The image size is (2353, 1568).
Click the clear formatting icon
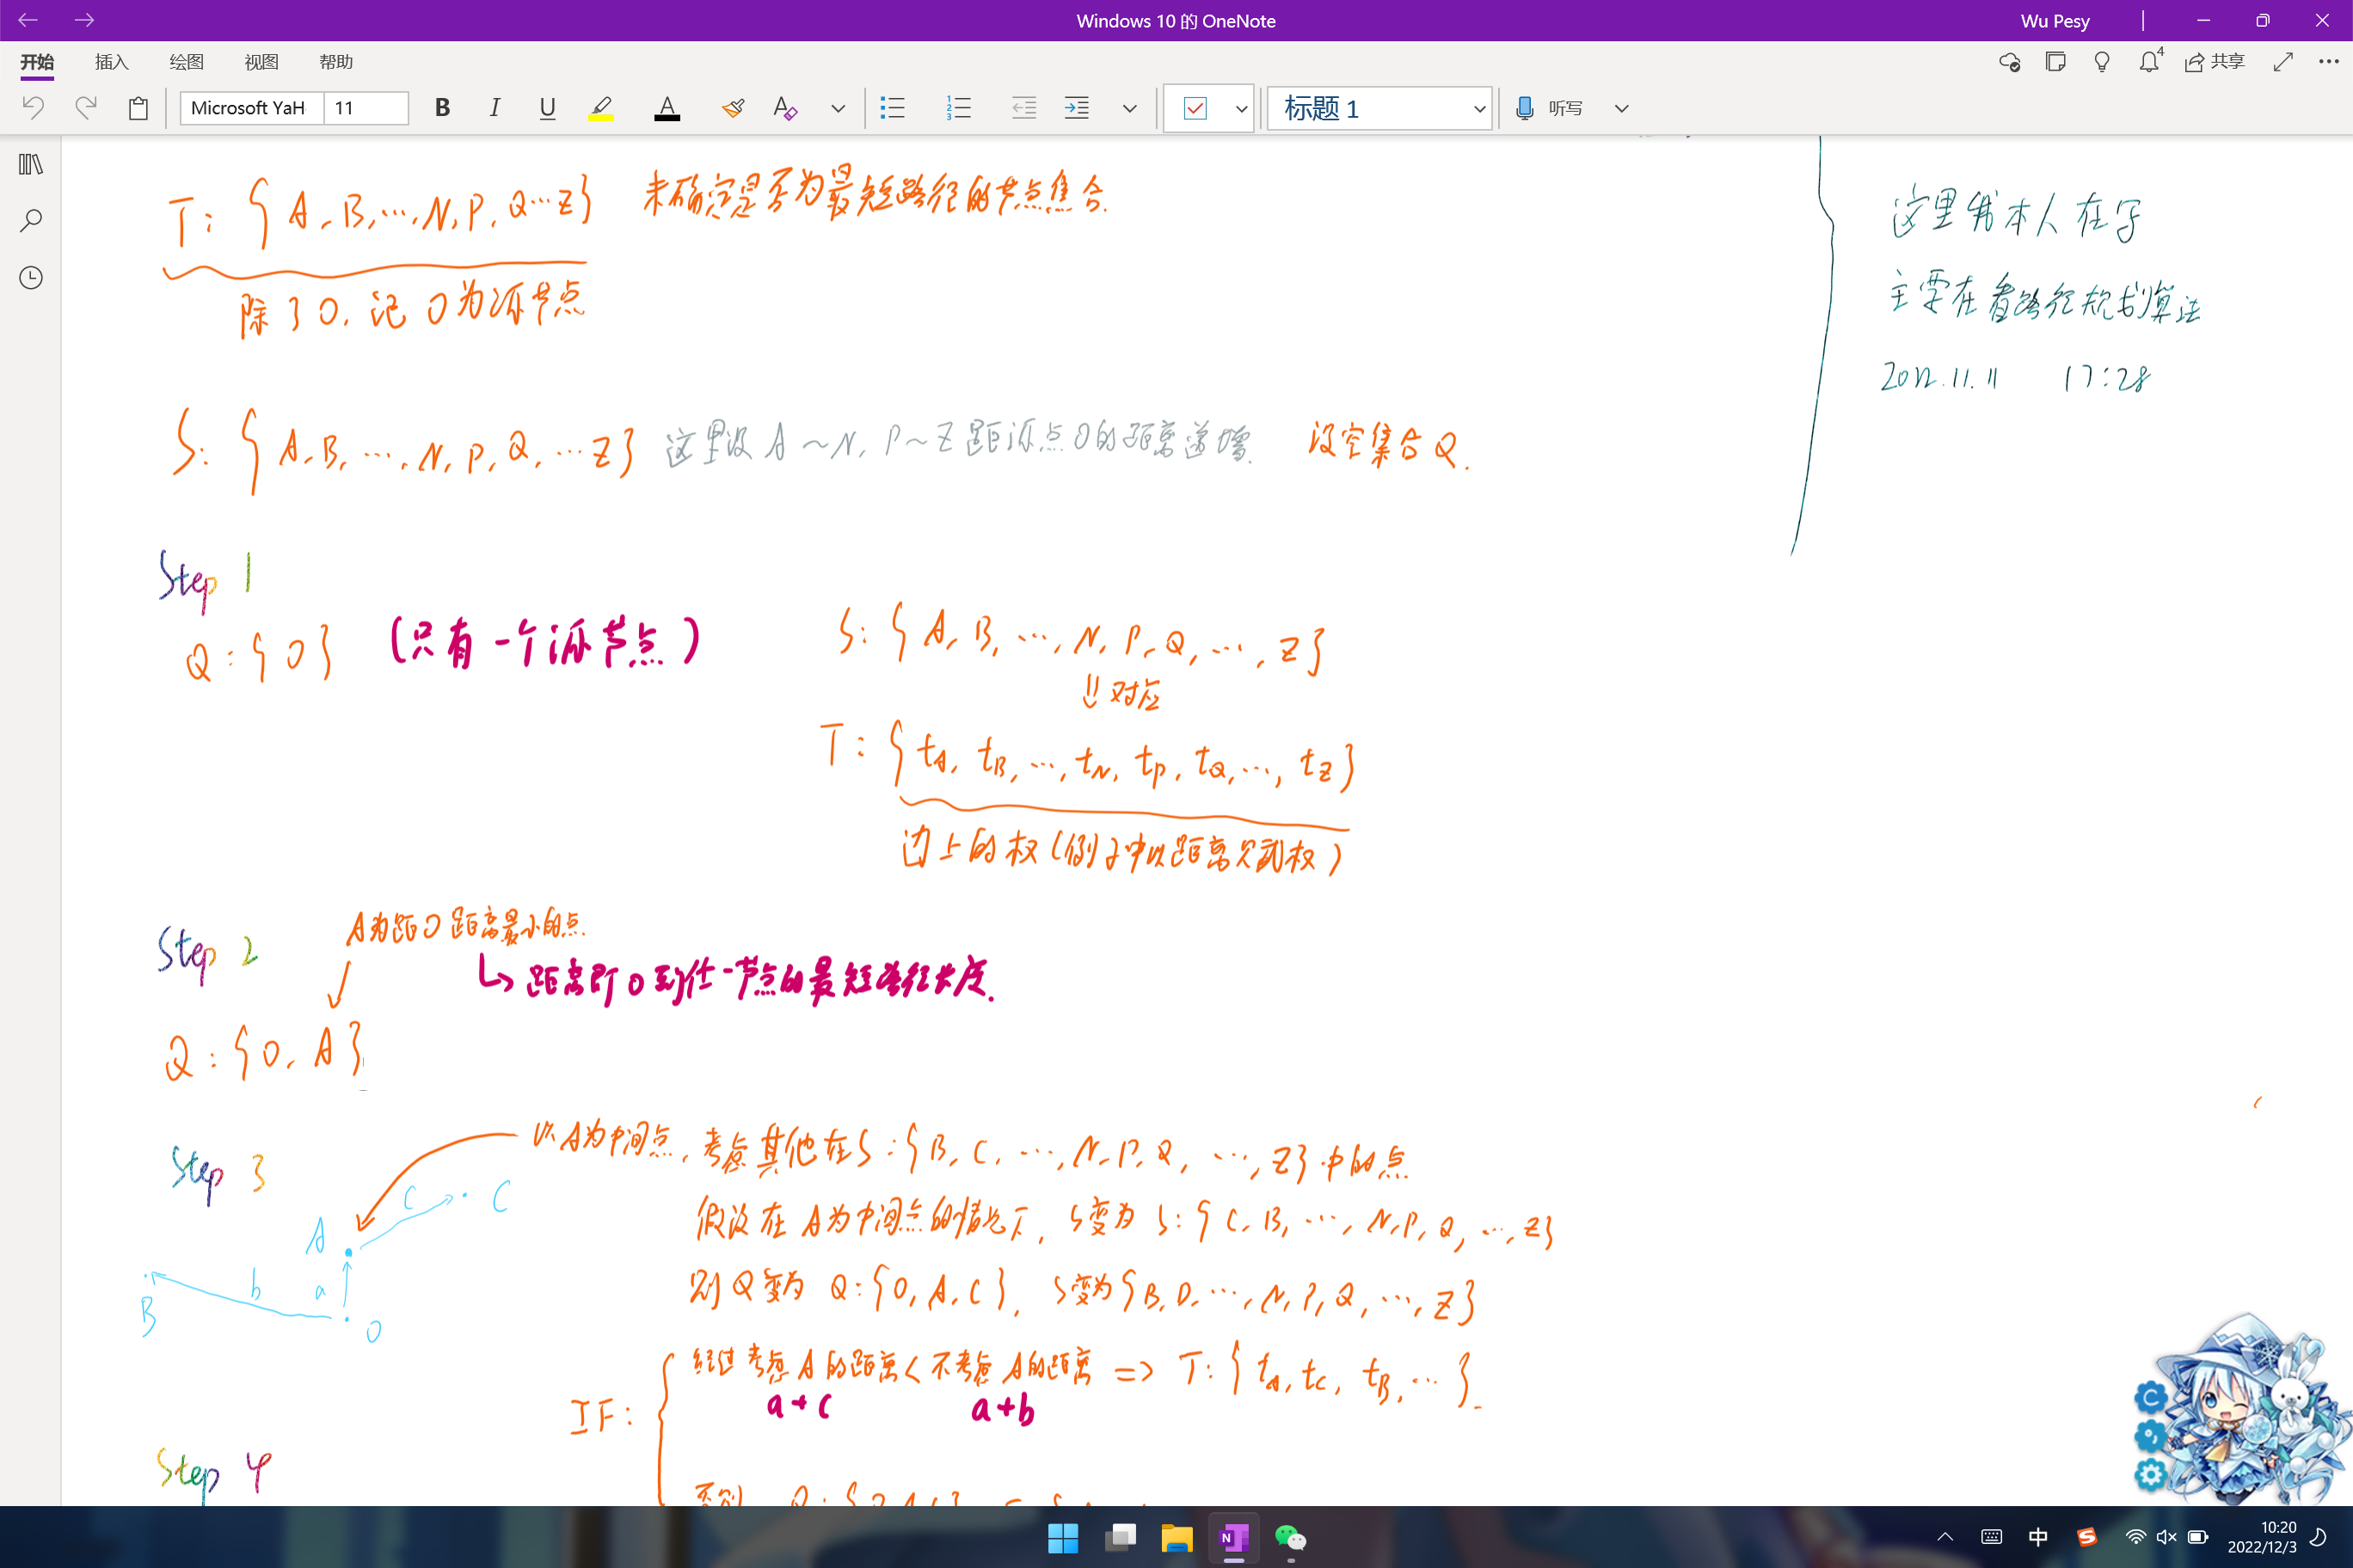click(x=785, y=108)
